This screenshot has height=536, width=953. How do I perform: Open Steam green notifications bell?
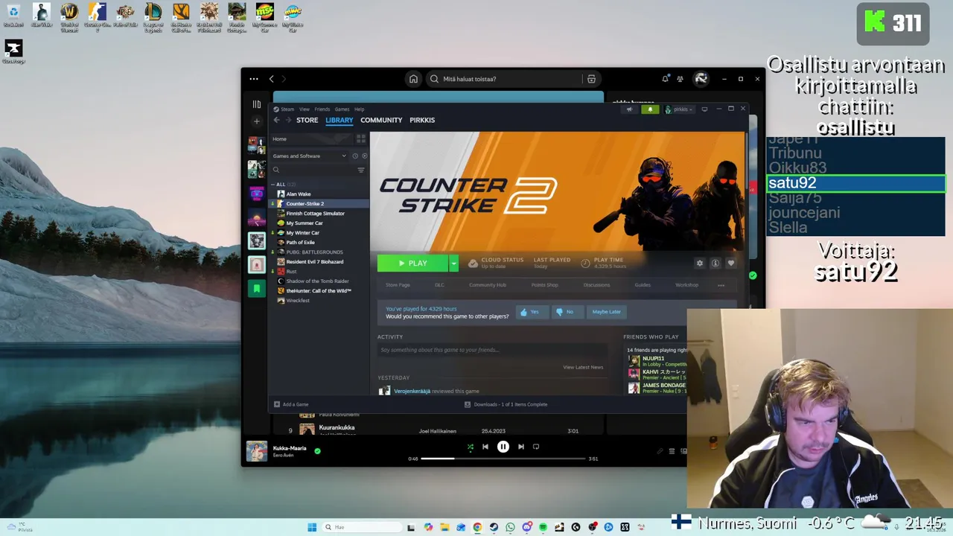tap(650, 109)
